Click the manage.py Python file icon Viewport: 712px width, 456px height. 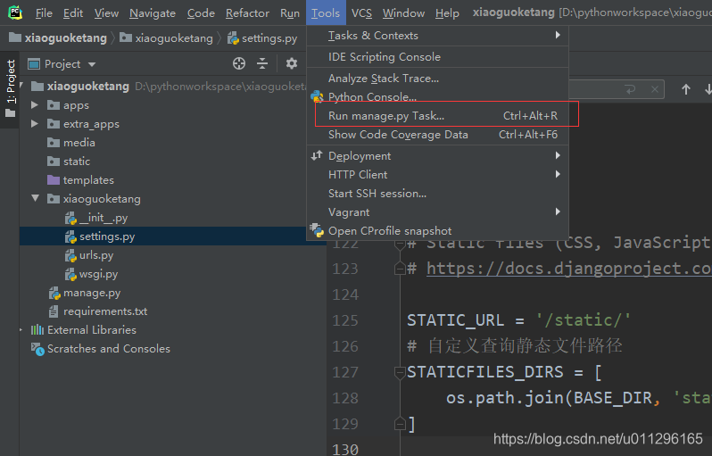(54, 293)
